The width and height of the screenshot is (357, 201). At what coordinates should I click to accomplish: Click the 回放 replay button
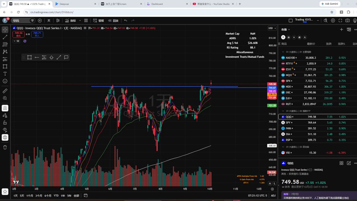tap(113, 21)
